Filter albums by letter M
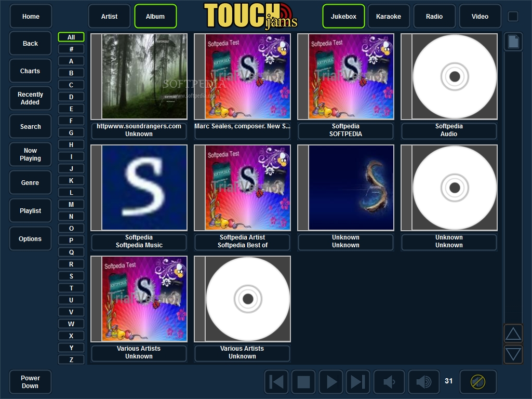Viewport: 532px width, 399px height. pos(71,205)
